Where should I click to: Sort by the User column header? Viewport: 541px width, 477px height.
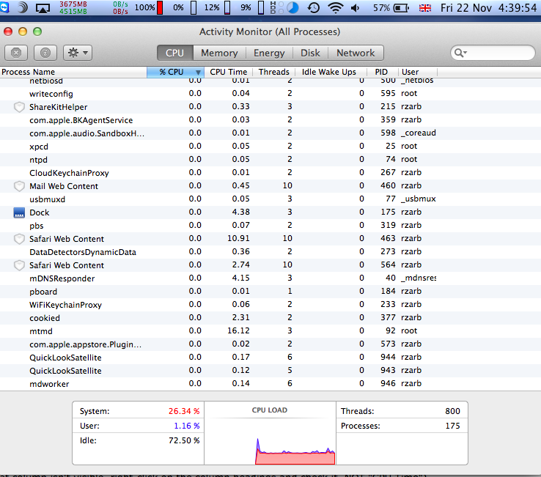(418, 72)
